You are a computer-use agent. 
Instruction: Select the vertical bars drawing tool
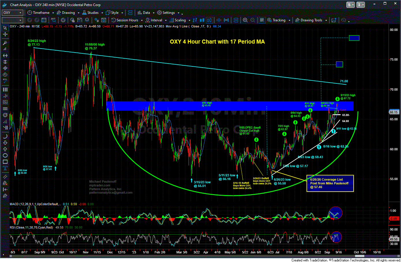tap(5, 90)
